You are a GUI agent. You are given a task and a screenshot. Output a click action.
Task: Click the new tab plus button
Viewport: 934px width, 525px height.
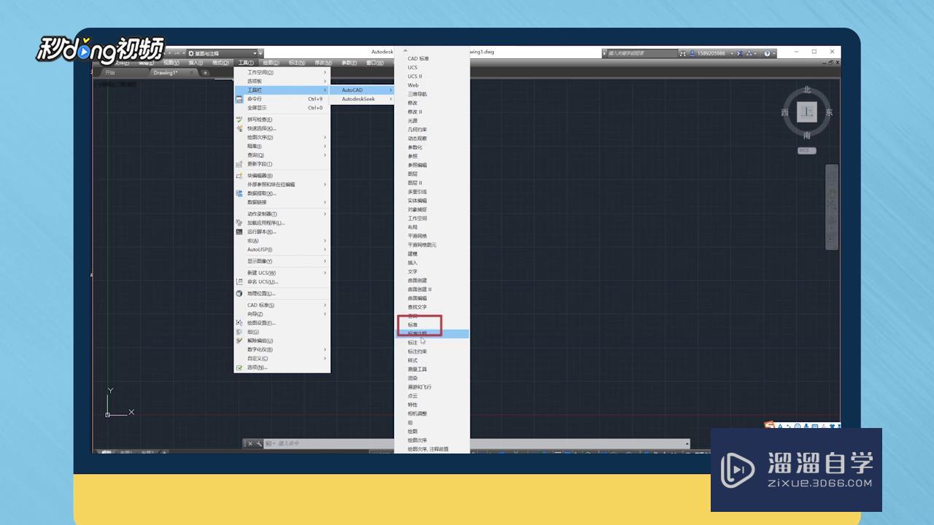[x=205, y=73]
